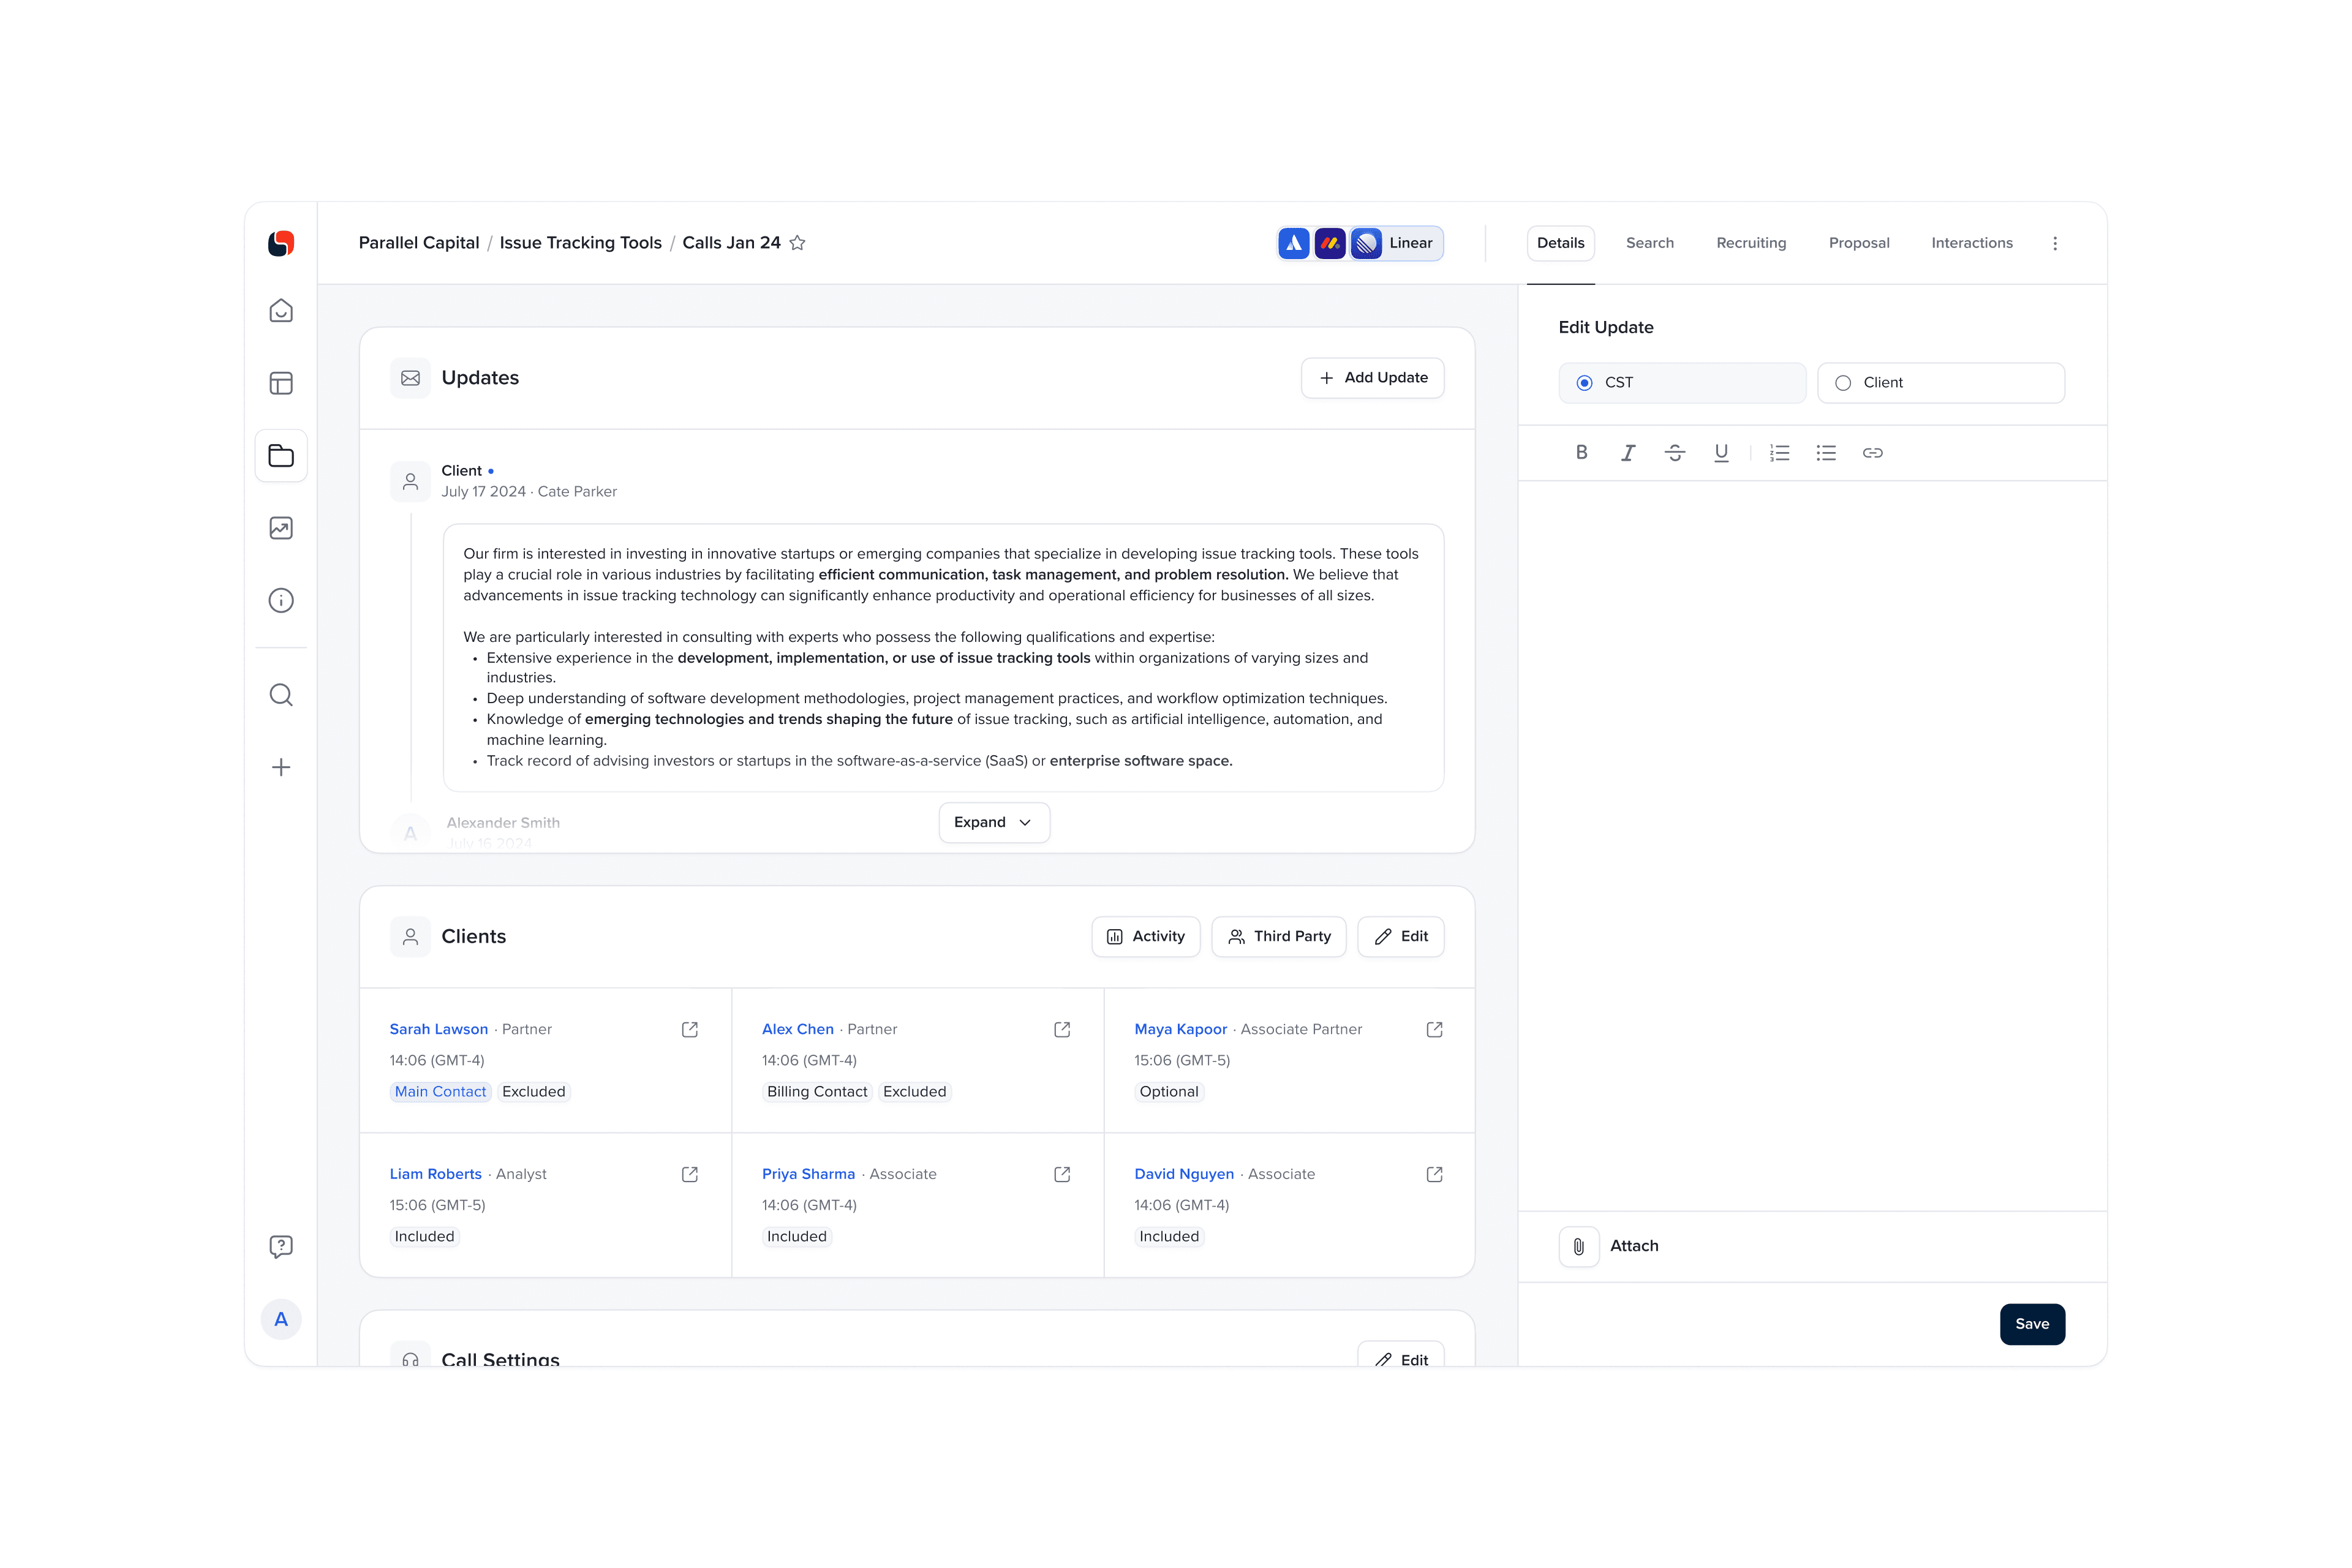
Task: Select the Linear company chip
Action: [1397, 243]
